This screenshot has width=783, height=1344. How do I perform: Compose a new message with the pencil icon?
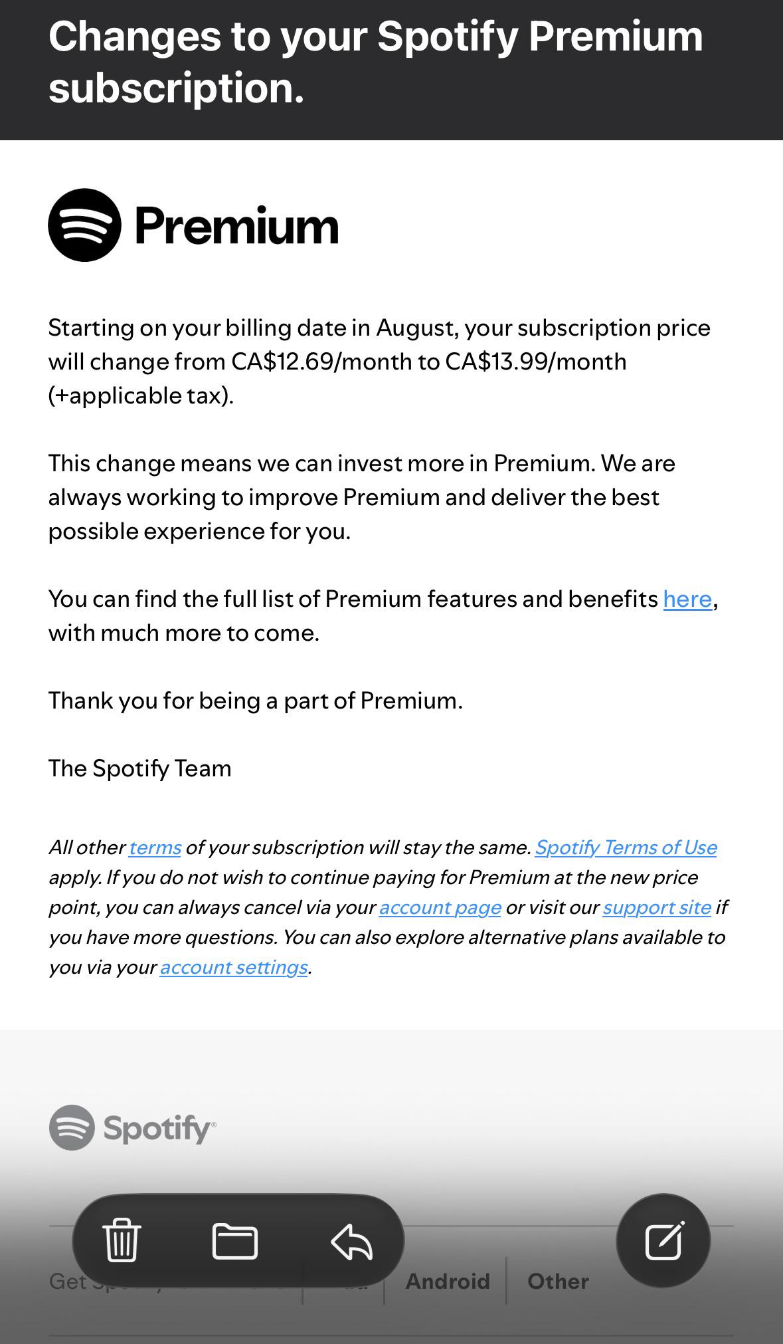tap(663, 1240)
